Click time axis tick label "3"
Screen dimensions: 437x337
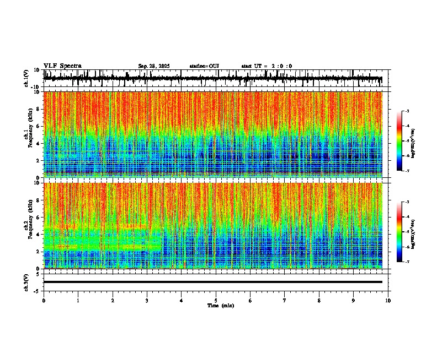tap(147, 301)
